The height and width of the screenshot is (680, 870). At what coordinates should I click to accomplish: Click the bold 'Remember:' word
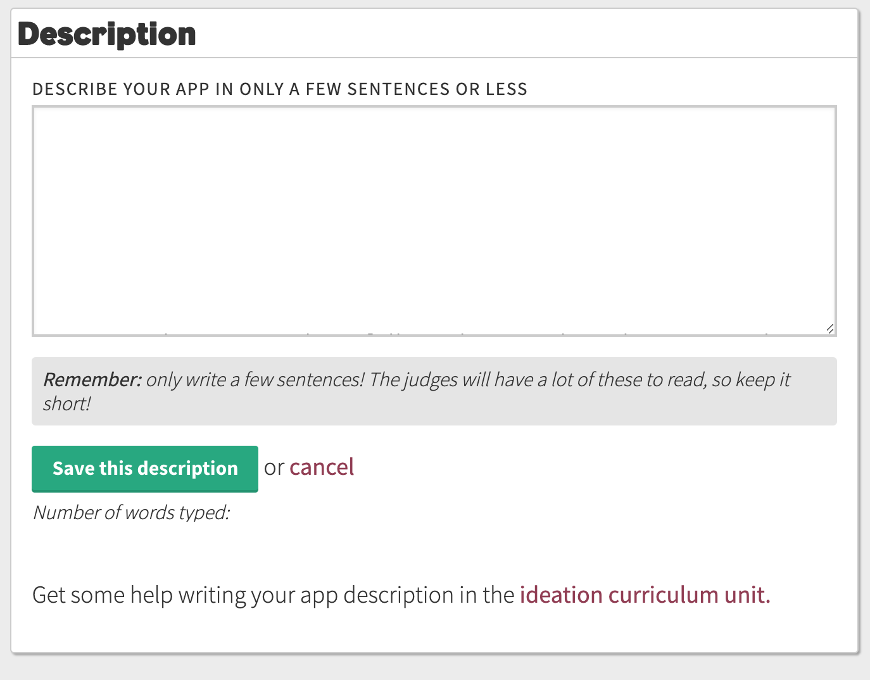point(92,379)
